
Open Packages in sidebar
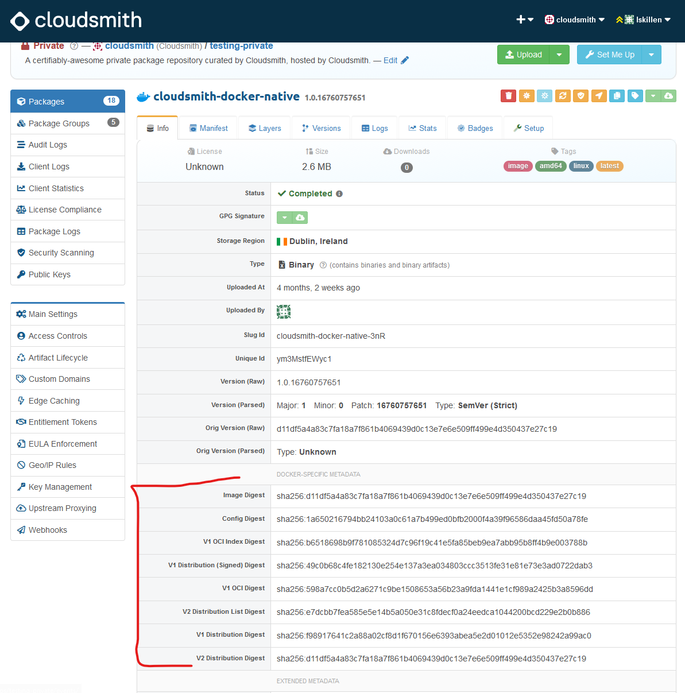click(68, 101)
